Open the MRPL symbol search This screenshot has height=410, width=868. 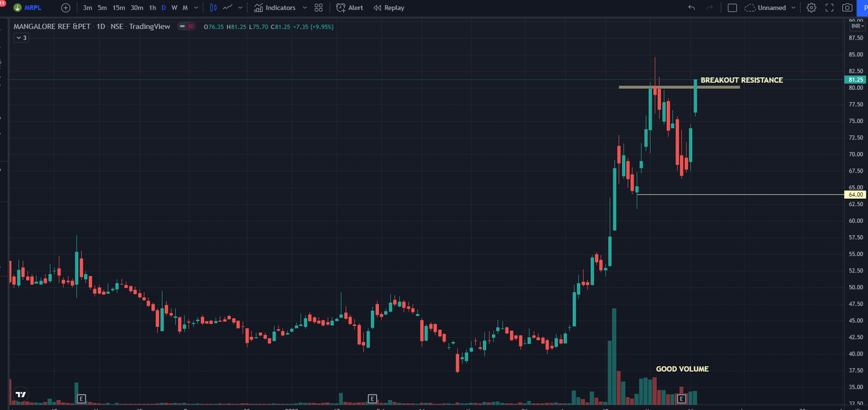pos(28,7)
